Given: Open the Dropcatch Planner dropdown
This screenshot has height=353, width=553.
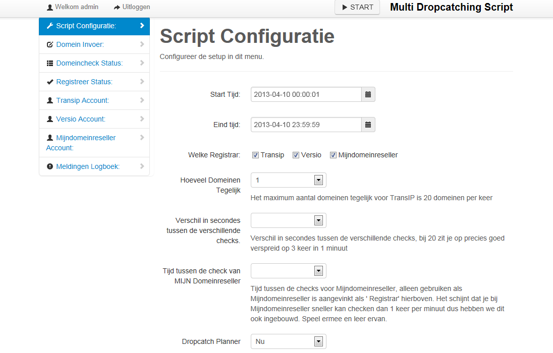Looking at the screenshot, I should (x=288, y=341).
